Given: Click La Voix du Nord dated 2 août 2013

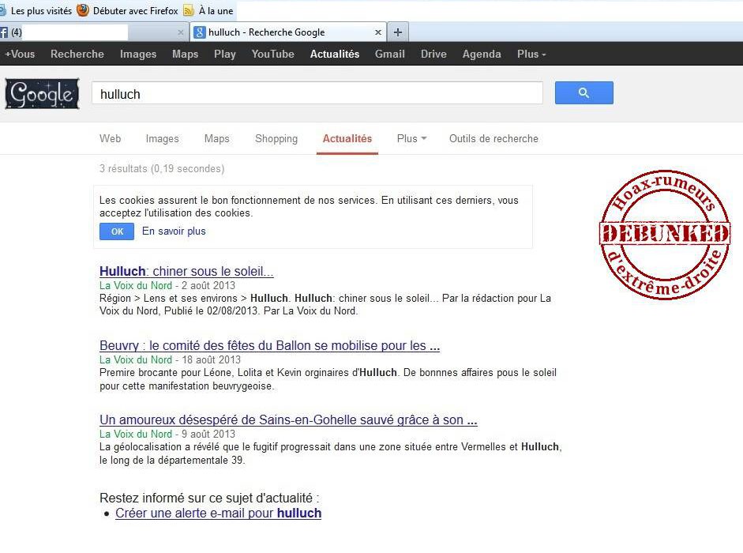Looking at the screenshot, I should coord(136,285).
